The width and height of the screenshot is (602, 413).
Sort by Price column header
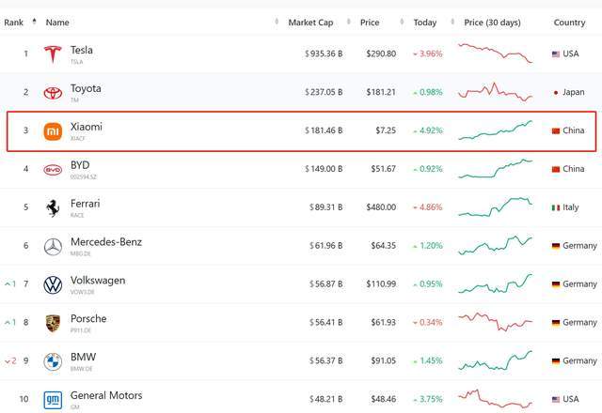pyautogui.click(x=370, y=23)
